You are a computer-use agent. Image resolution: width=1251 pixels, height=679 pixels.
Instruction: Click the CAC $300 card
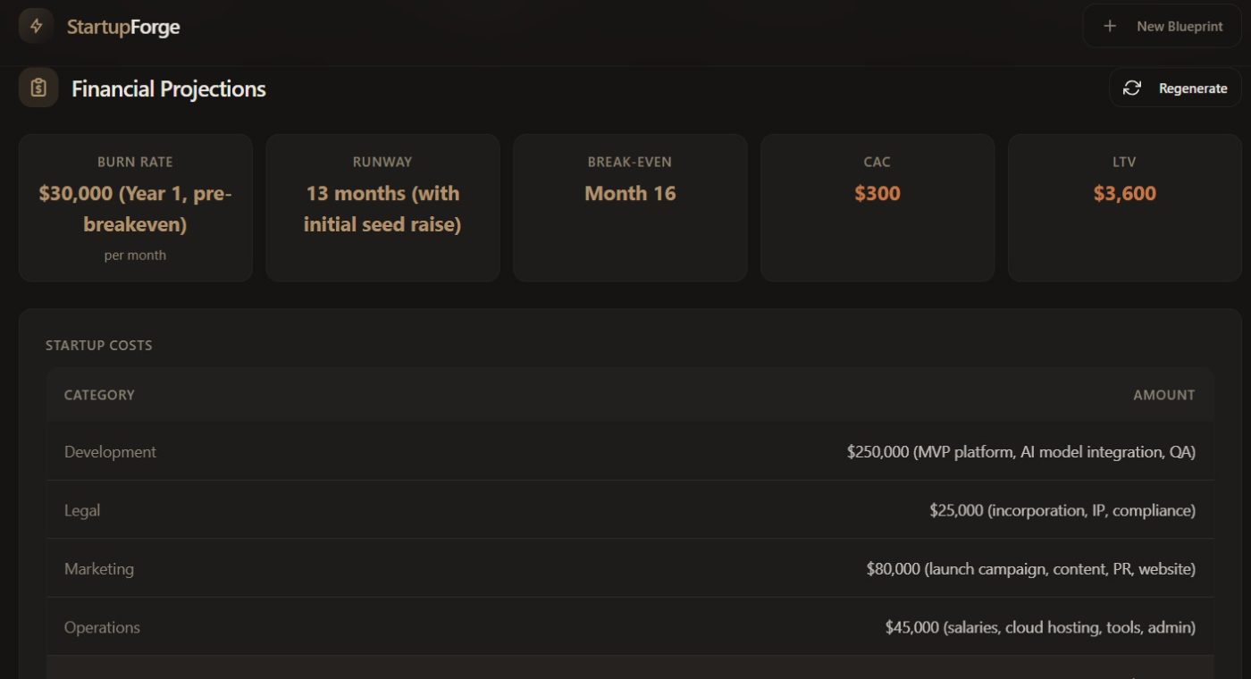877,207
